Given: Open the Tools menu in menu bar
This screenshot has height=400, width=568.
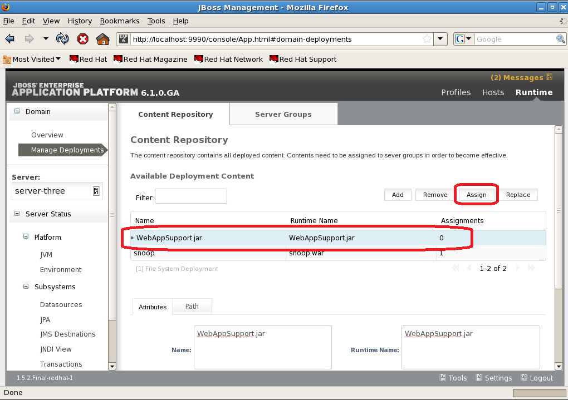Looking at the screenshot, I should [156, 21].
